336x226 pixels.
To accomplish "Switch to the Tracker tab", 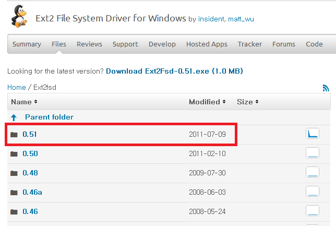I will [250, 44].
